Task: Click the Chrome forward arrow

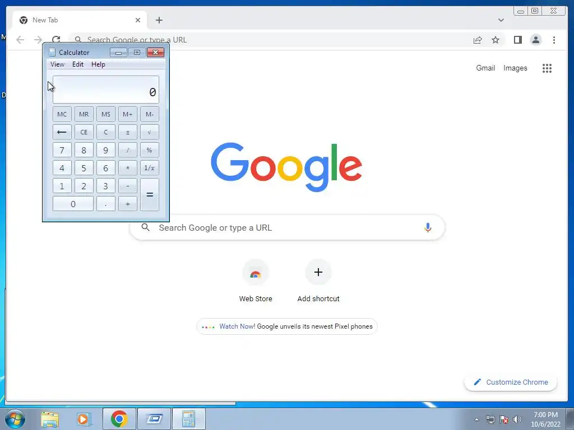Action: coord(38,40)
